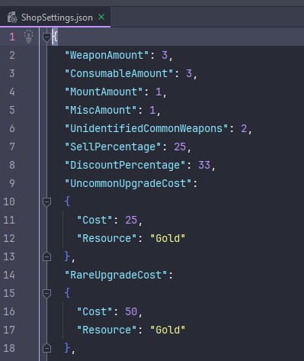Image resolution: width=304 pixels, height=361 pixels.
Task: Click the "WeaponAmount" key
Action: click(107, 55)
